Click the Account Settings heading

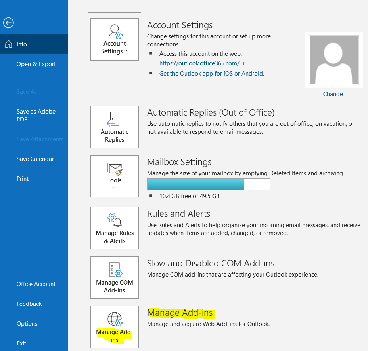(x=180, y=25)
